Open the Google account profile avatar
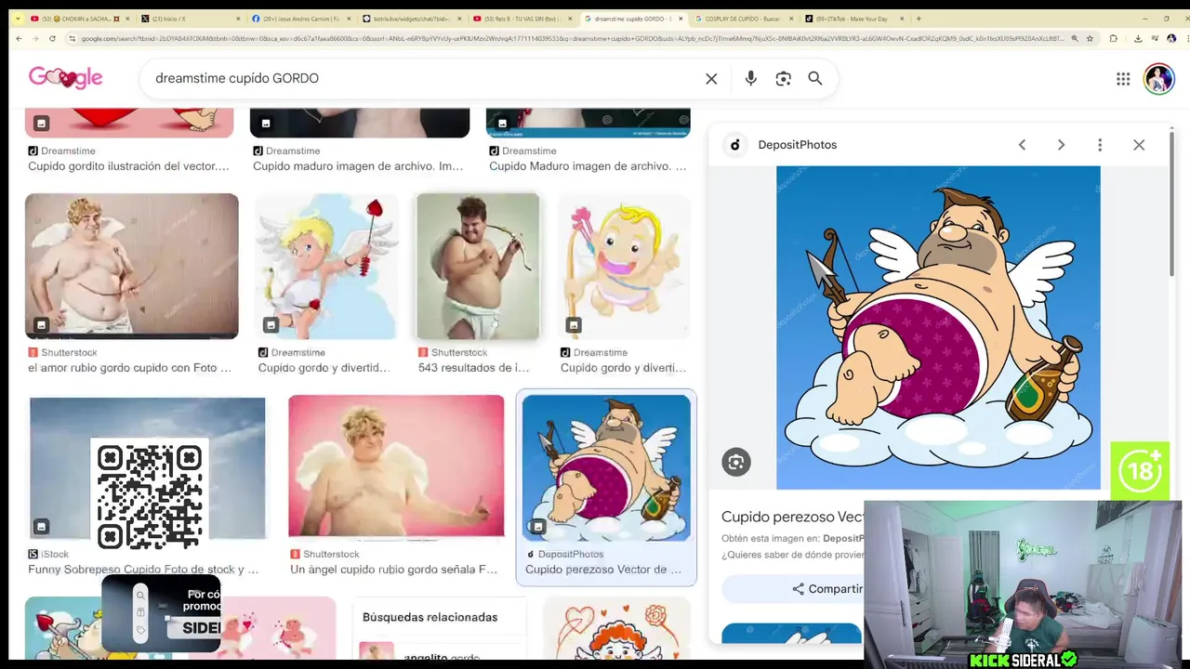This screenshot has width=1190, height=669. (1158, 79)
